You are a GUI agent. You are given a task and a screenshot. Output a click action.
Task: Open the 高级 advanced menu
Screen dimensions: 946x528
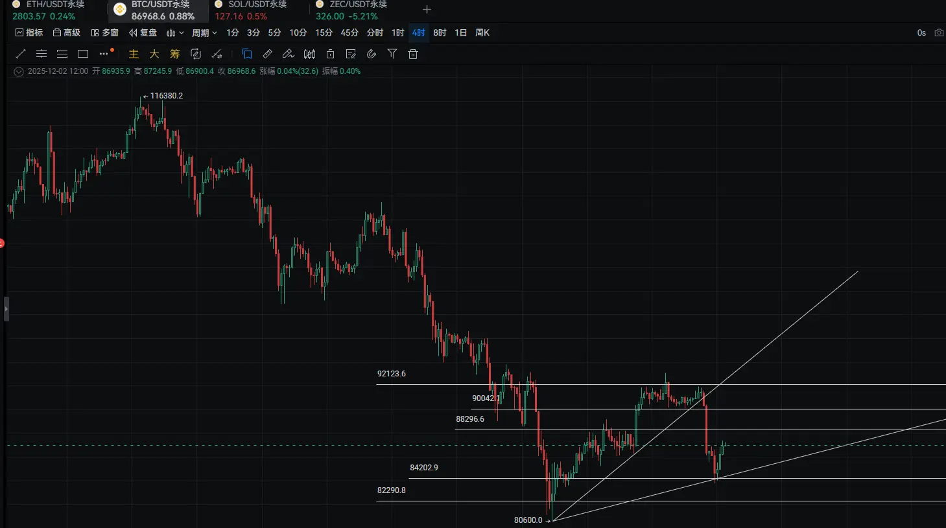coord(67,32)
